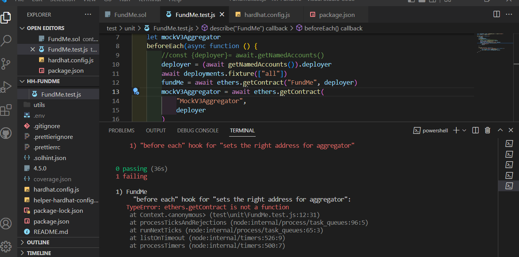Viewport: 519px width, 257px height.
Task: Split the editor right
Action: click(x=497, y=14)
